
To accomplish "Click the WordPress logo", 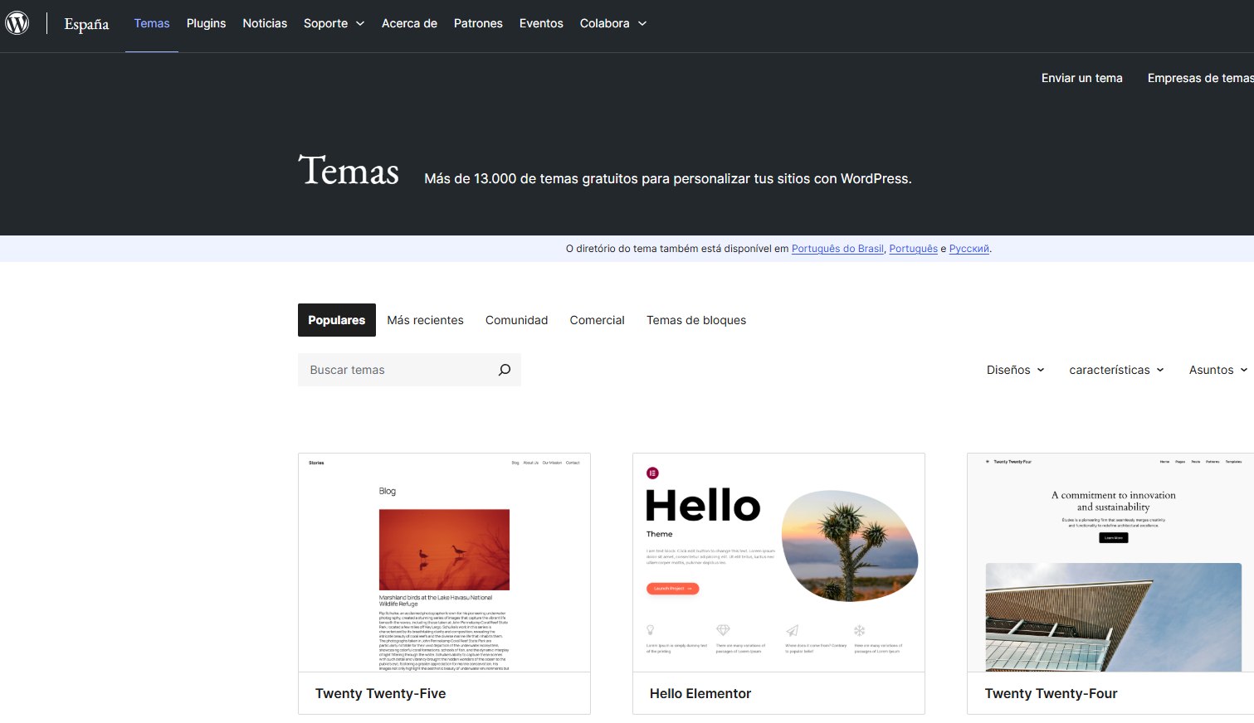I will point(17,23).
